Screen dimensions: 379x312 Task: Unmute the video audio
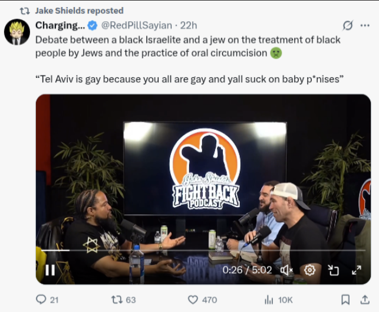[286, 270]
